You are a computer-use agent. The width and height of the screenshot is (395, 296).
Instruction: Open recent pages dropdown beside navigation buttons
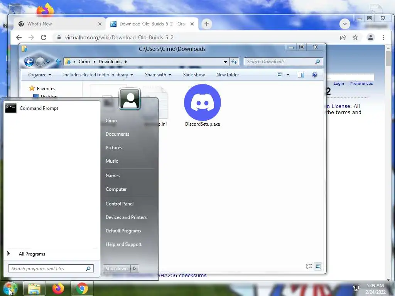(48, 62)
